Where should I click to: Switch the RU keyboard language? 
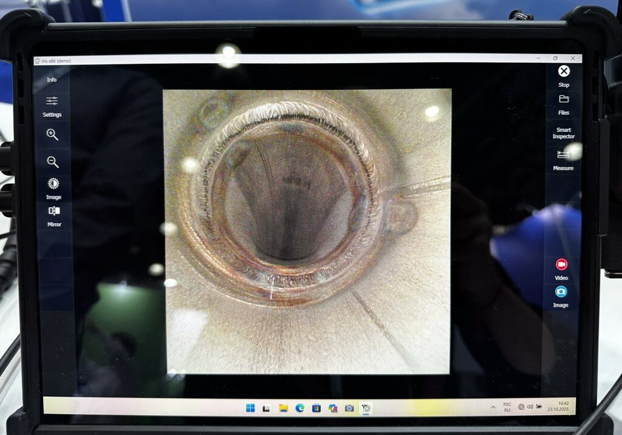pos(507,407)
